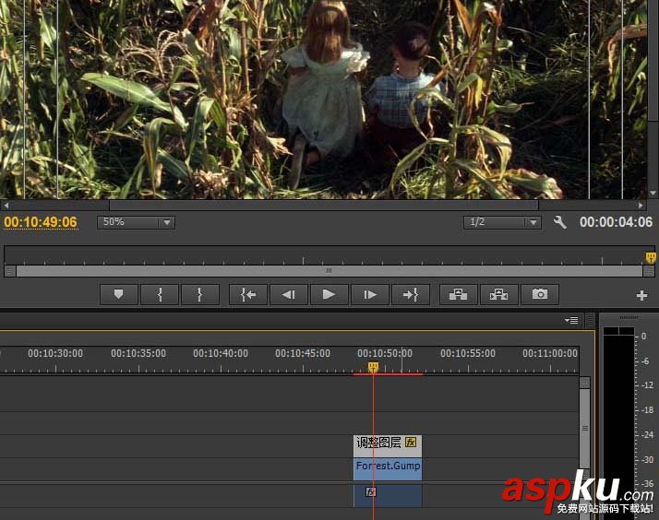
Task: Click the fx badge on the audio clip
Action: [x=370, y=492]
